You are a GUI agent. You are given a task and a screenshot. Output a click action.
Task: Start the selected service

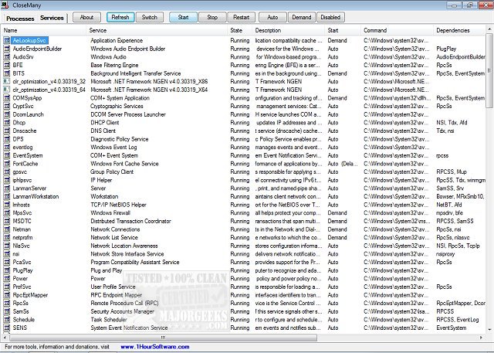point(183,17)
